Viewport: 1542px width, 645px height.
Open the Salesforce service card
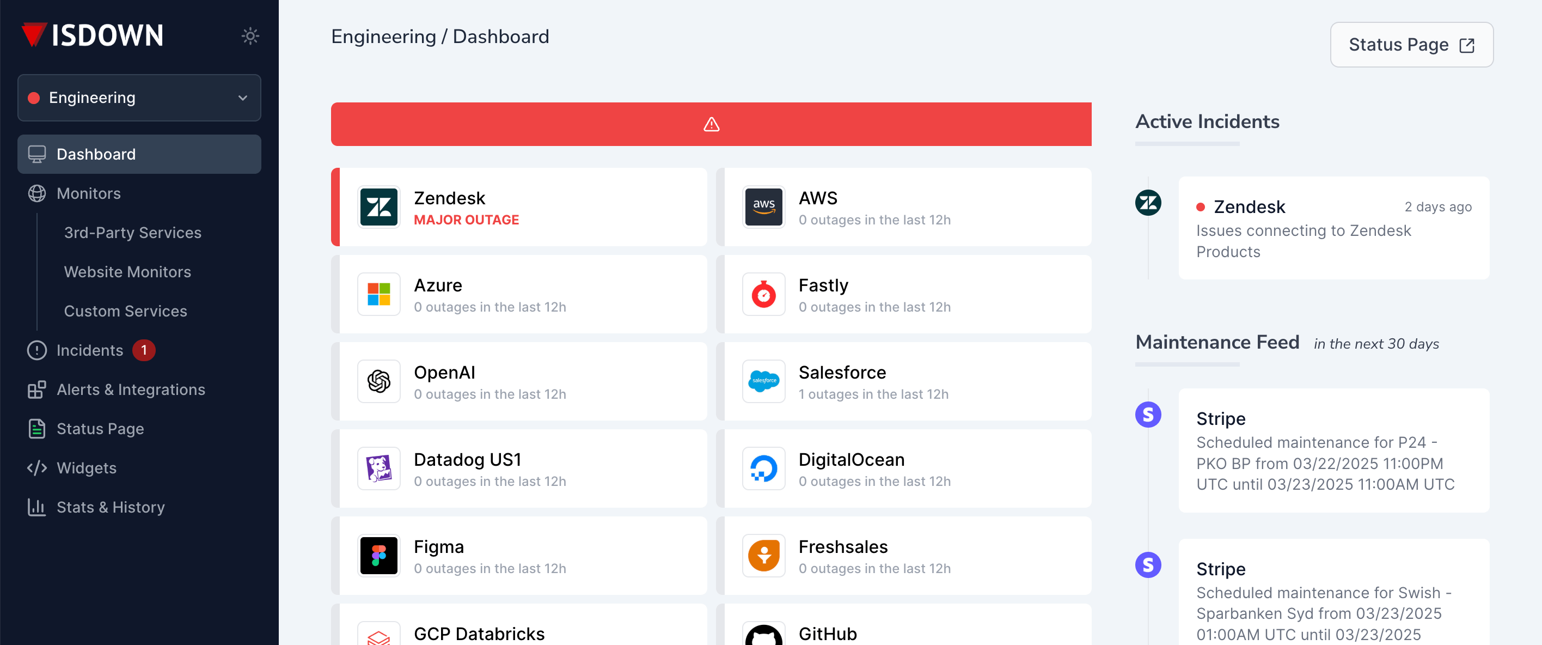point(904,381)
